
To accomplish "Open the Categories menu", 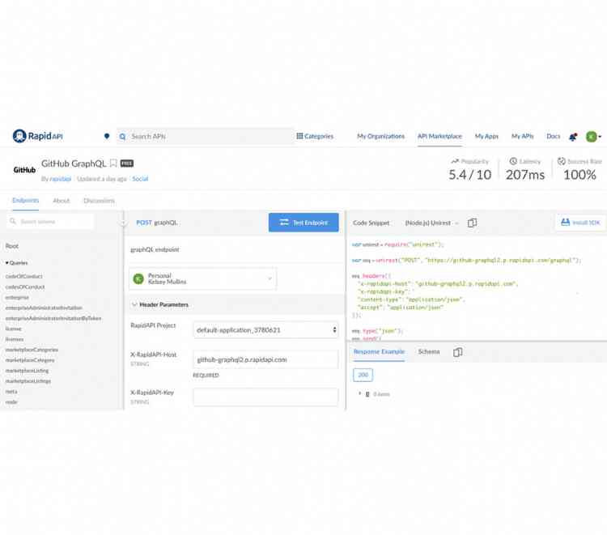I will 315,136.
